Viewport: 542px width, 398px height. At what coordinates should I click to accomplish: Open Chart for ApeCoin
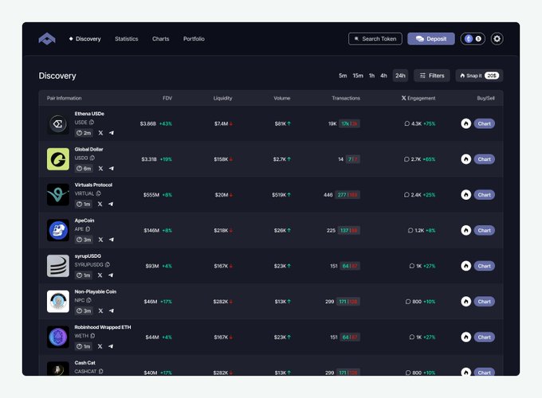pos(485,230)
